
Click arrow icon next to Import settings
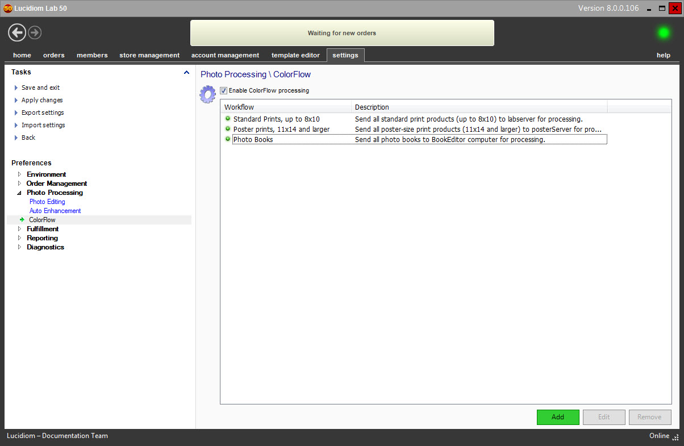[x=16, y=125]
